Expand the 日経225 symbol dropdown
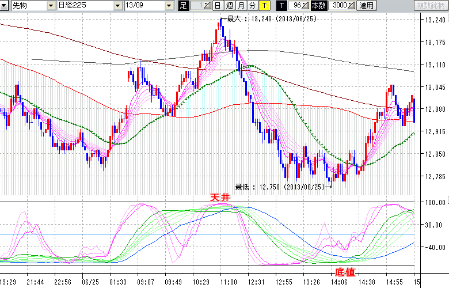The image size is (449, 288). click(x=117, y=6)
